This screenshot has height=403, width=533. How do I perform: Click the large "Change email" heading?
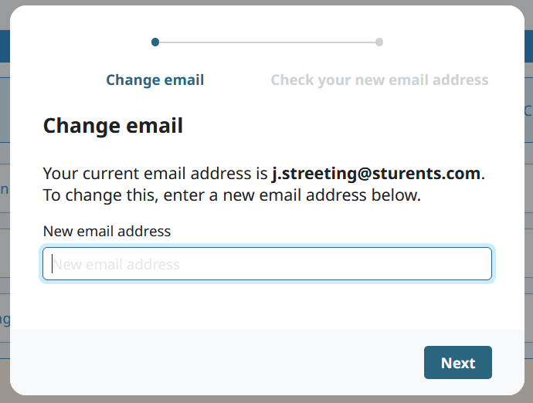pos(113,125)
